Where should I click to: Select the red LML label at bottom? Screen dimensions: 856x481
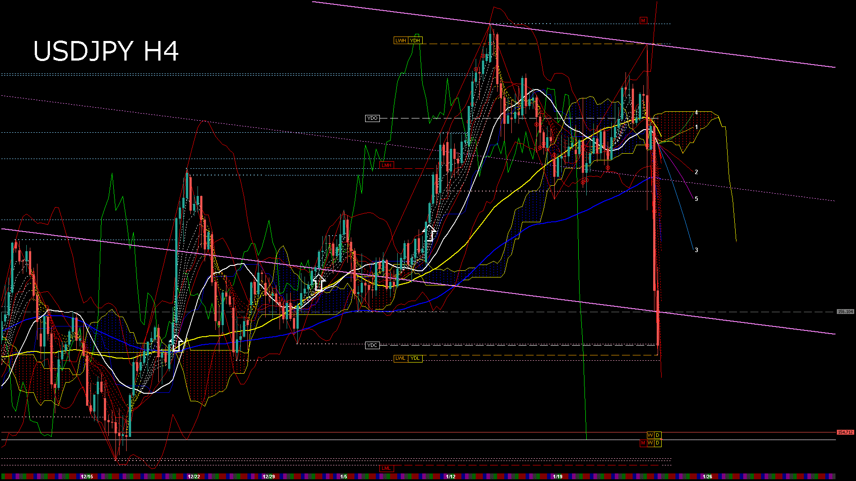click(x=386, y=468)
